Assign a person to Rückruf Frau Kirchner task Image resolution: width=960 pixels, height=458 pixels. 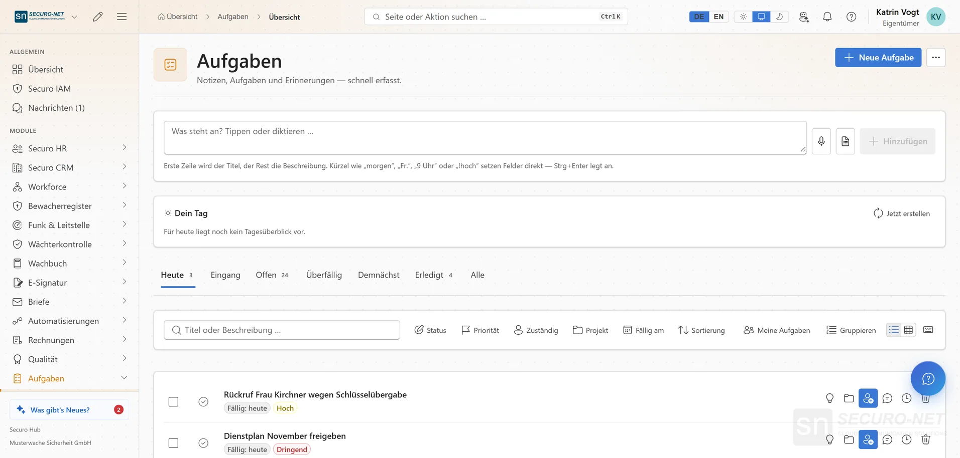[868, 398]
